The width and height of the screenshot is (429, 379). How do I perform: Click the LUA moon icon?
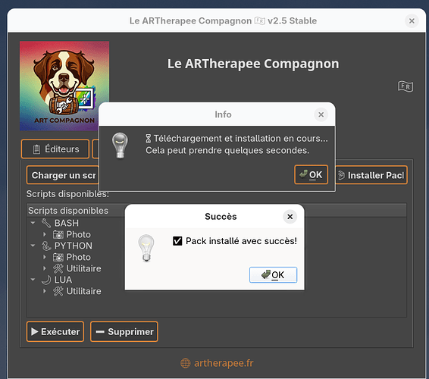46,280
